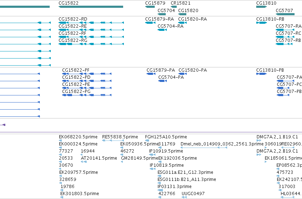Select EST FGH125A10.5prime
302x199 pixels.
point(147,140)
